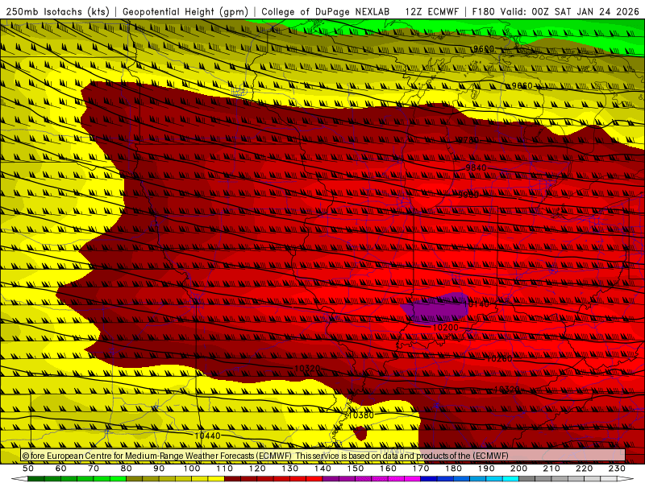Pick the magenta swatch just before 170

point(412,479)
